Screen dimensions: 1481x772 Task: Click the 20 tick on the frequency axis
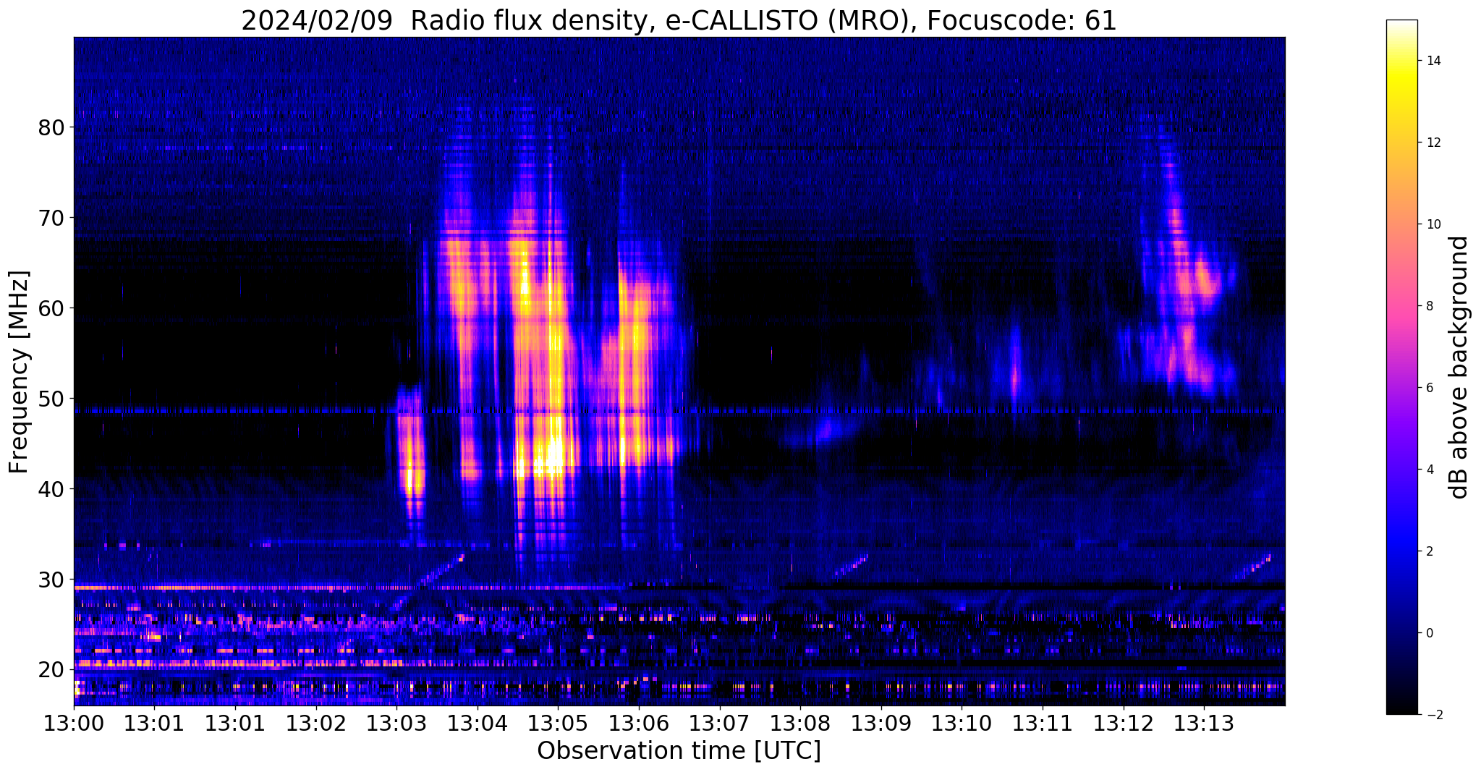(51, 670)
